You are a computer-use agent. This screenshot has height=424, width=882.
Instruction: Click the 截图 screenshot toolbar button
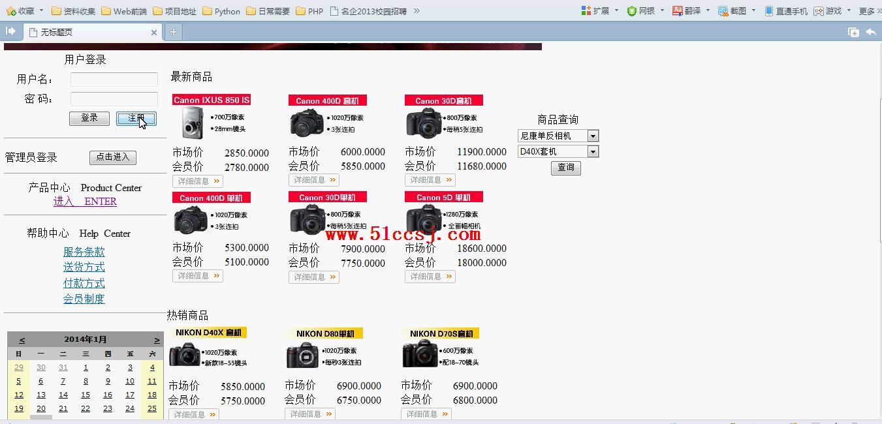point(732,11)
